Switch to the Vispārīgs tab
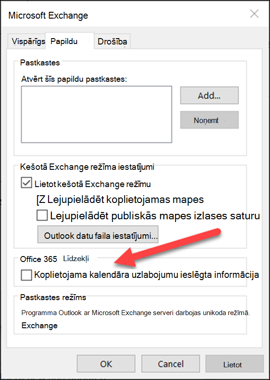 [x=27, y=41]
